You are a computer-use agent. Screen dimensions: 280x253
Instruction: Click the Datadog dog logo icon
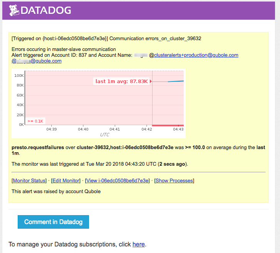(x=14, y=10)
